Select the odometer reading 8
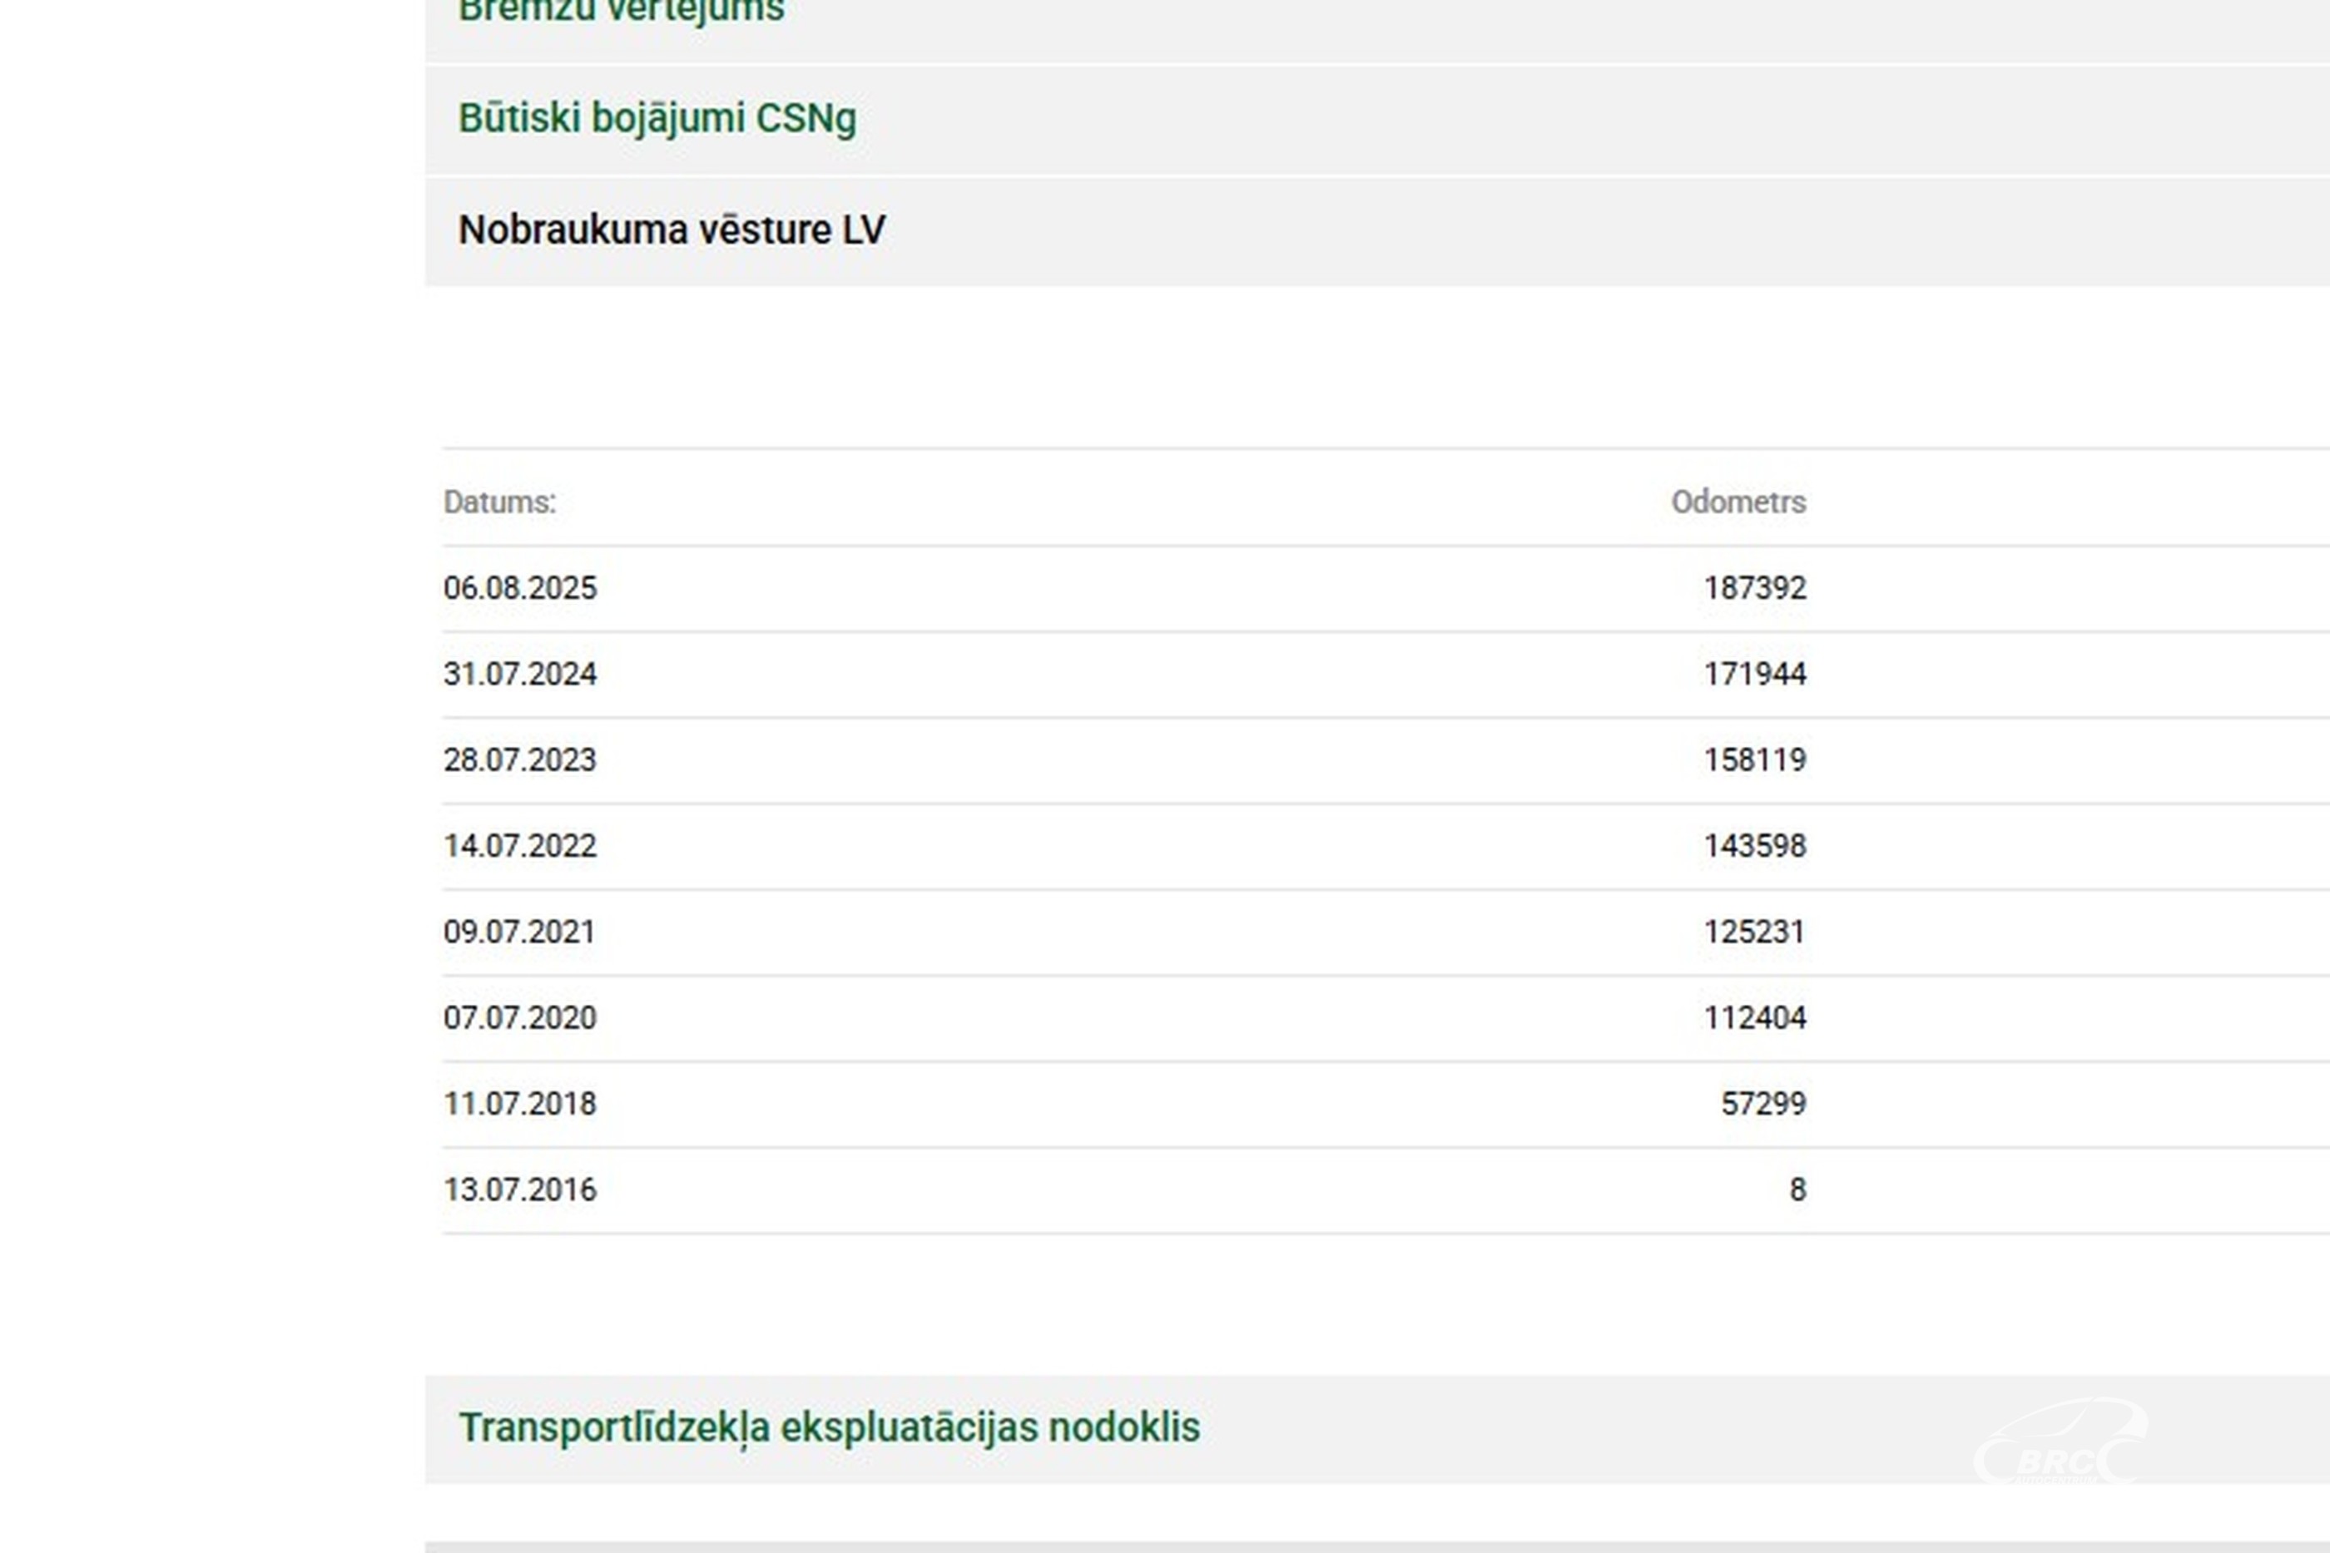The image size is (2330, 1553). tap(1797, 1189)
